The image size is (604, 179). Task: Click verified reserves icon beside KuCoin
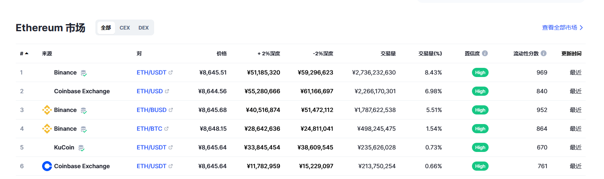(81, 148)
